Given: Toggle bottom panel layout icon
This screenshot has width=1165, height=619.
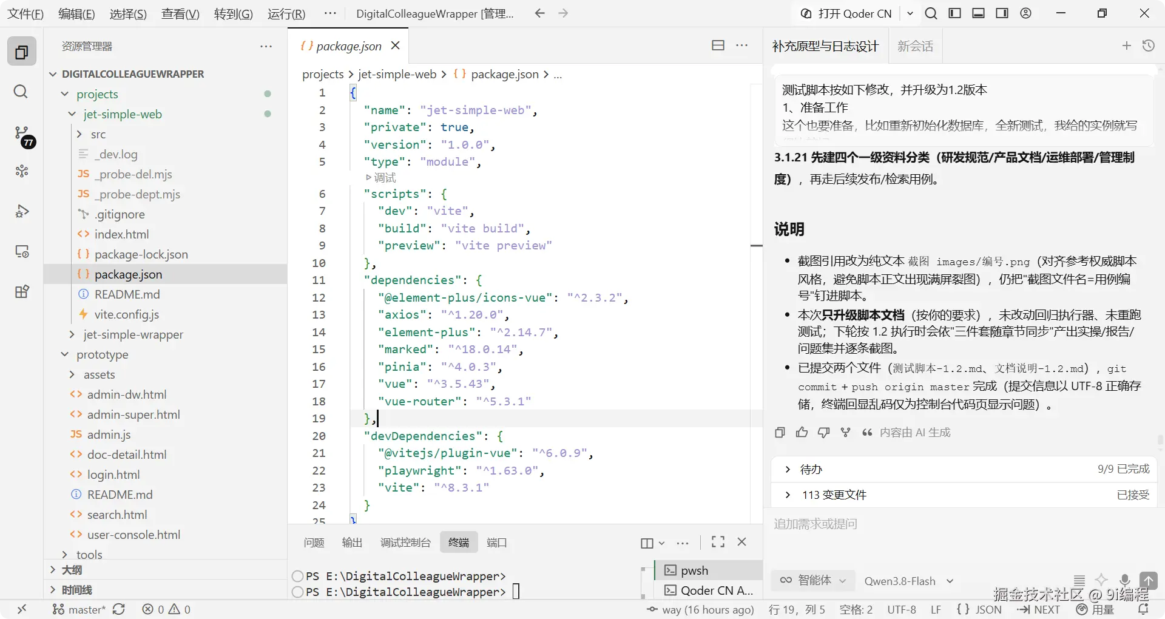Looking at the screenshot, I should coord(978,13).
